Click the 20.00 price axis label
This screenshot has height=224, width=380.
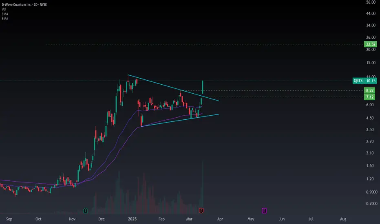(x=371, y=49)
